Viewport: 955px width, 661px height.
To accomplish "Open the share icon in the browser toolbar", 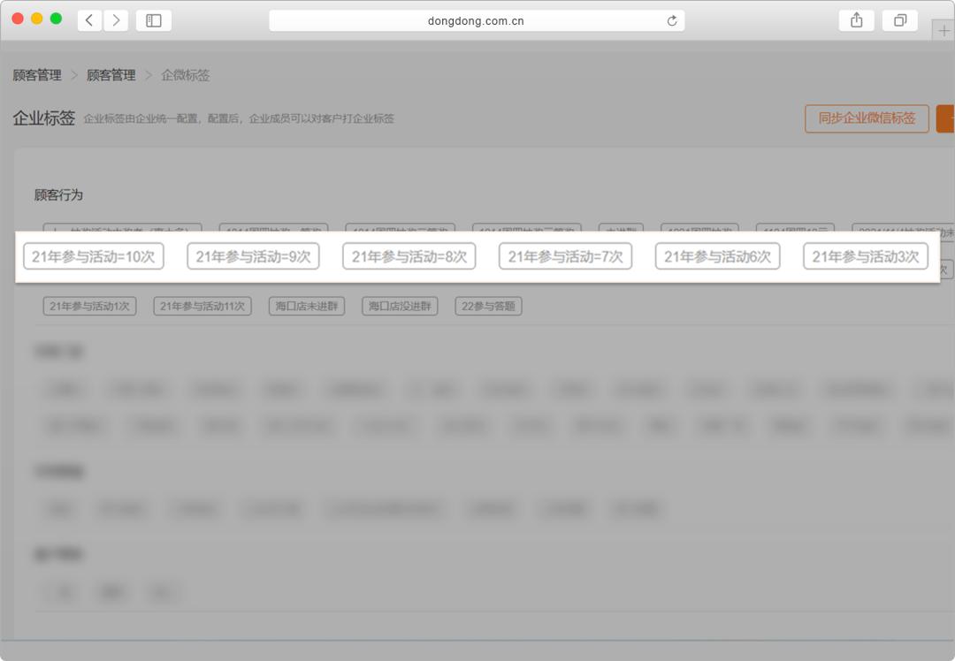I will [856, 20].
